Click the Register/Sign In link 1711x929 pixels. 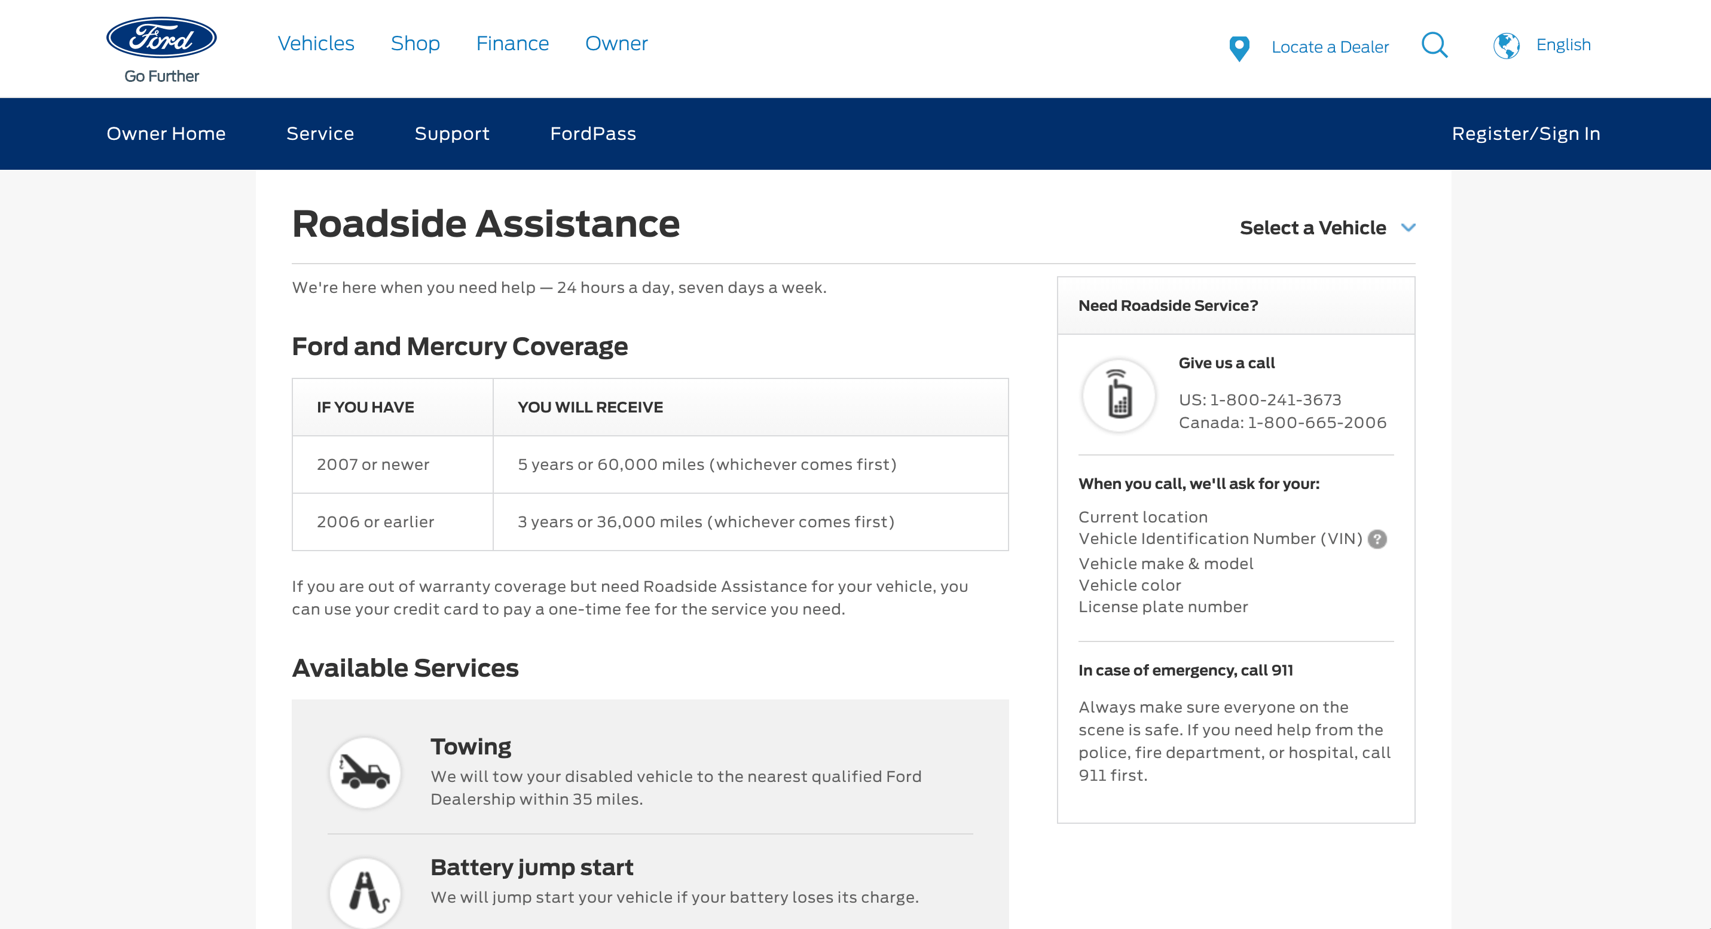1526,133
